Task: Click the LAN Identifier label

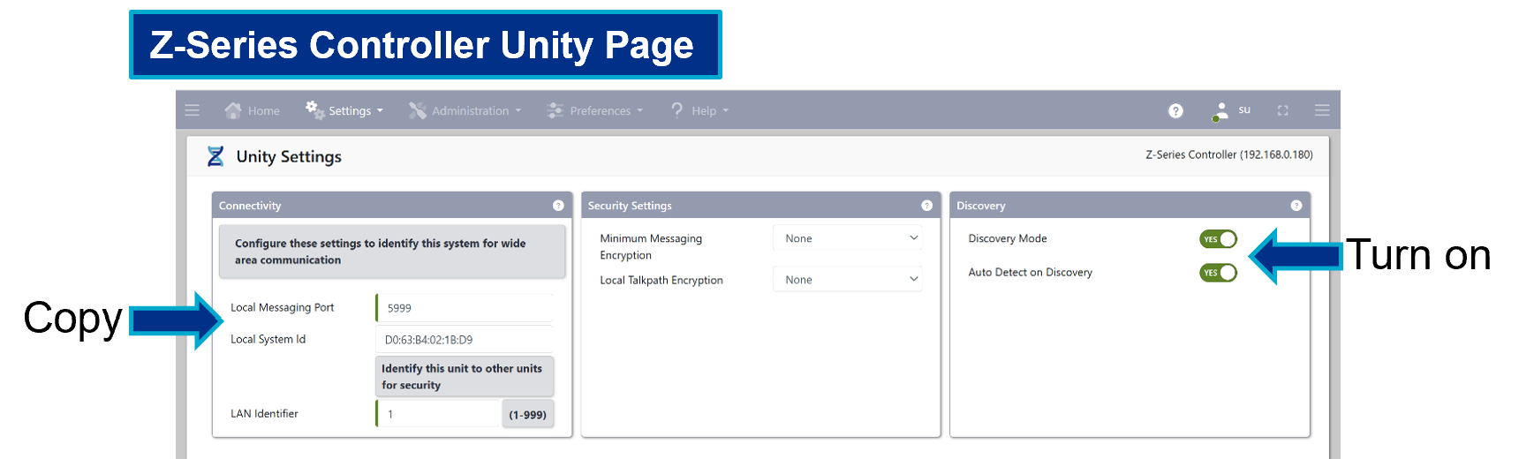Action: click(264, 413)
